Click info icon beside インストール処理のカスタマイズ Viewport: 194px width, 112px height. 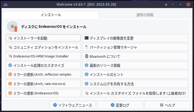pyautogui.click(x=10, y=65)
